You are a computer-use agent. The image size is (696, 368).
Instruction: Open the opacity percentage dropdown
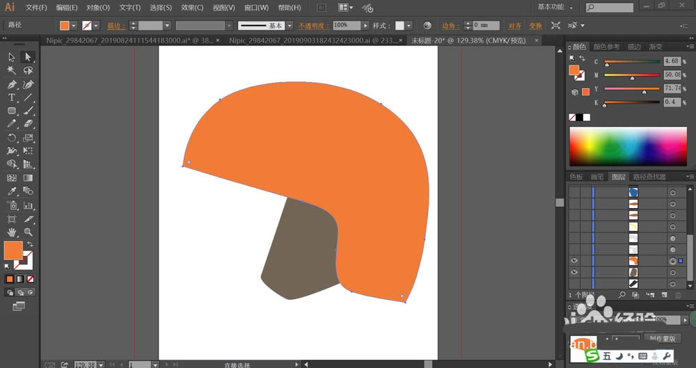tap(364, 25)
